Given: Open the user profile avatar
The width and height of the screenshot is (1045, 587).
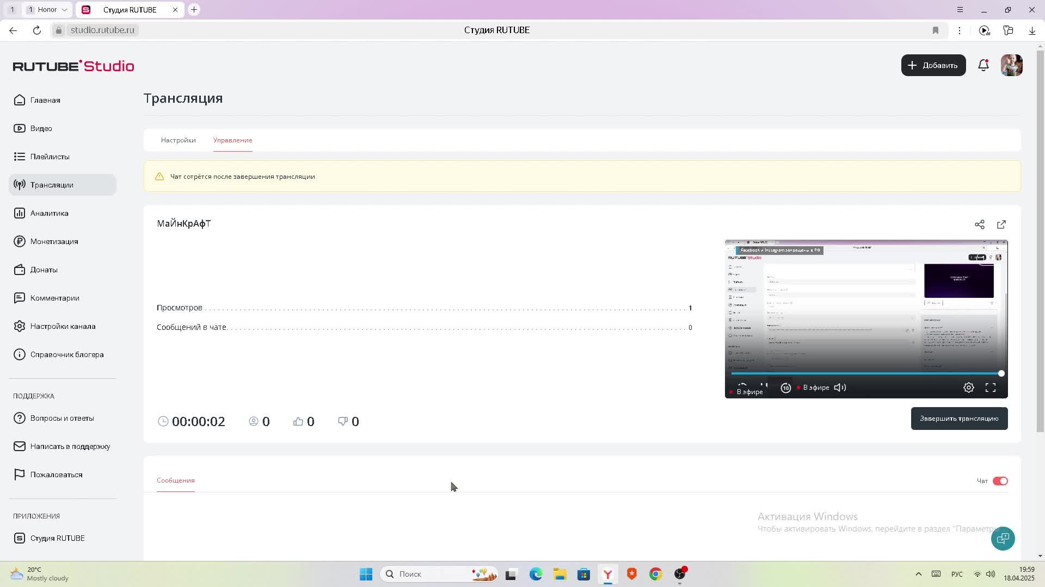Looking at the screenshot, I should click(1012, 65).
